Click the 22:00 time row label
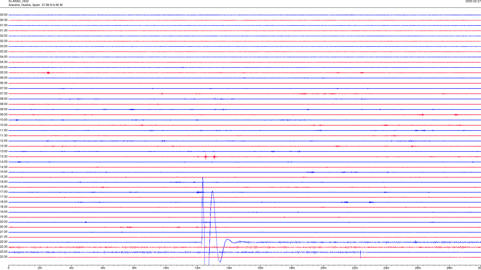 [x=4, y=242]
